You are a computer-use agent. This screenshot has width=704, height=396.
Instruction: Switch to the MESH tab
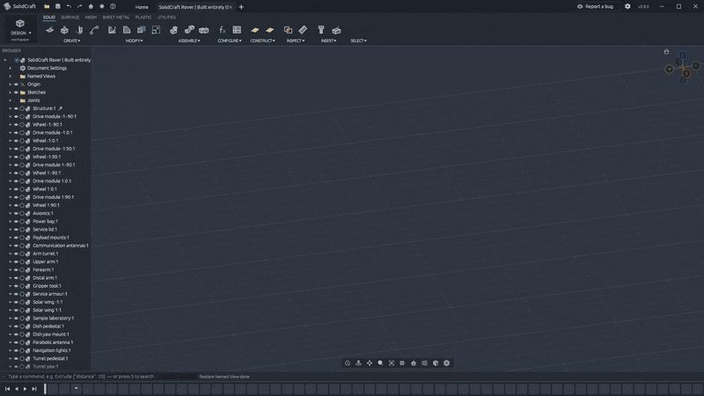pos(91,18)
